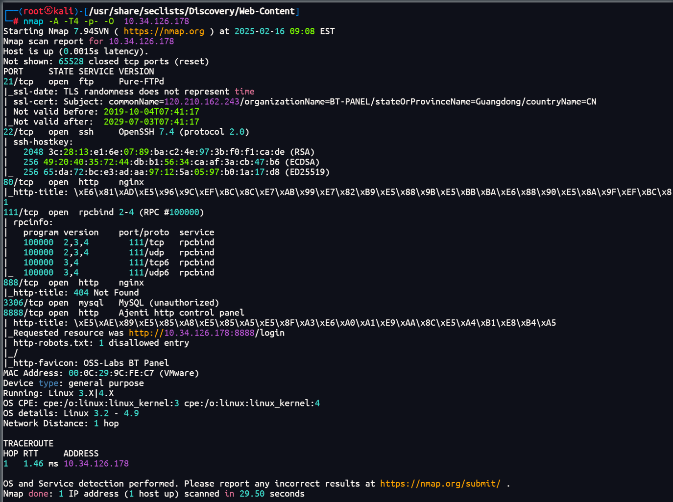
Task: Click 'RPC #100000' text
Action: 171,212
